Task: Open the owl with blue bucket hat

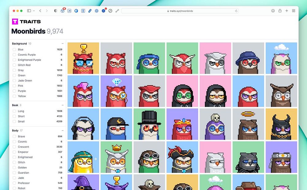Action: pyautogui.click(x=248, y=58)
